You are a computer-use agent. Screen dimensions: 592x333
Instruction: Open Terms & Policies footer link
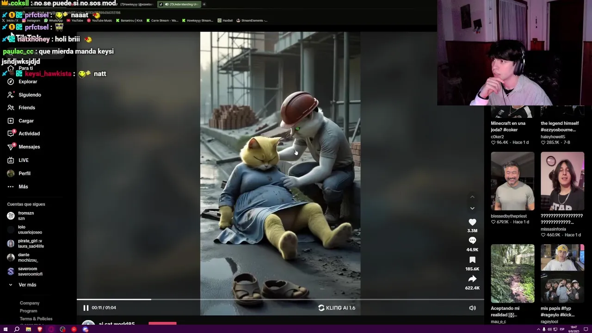(36, 319)
